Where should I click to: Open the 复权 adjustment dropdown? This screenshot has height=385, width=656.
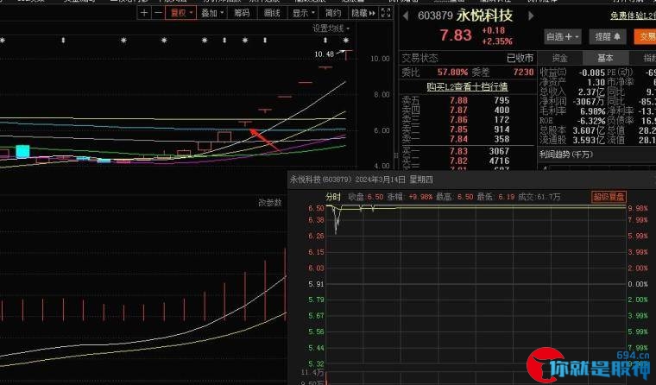[x=180, y=13]
